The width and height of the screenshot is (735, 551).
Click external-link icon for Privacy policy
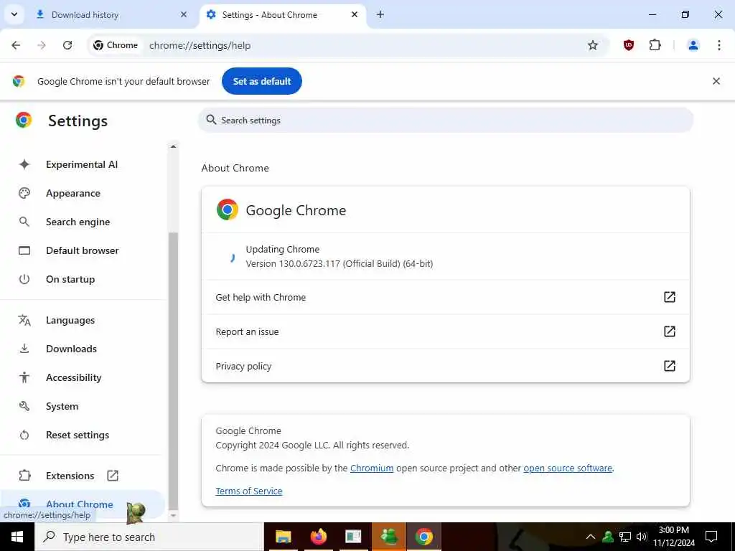pyautogui.click(x=670, y=366)
